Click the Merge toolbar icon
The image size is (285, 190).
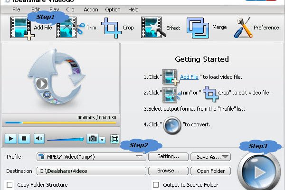[x=198, y=28]
